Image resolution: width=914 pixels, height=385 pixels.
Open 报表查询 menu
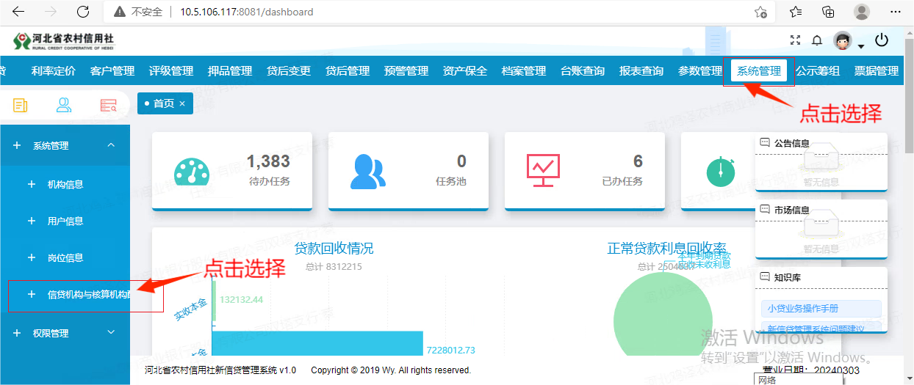(x=641, y=71)
